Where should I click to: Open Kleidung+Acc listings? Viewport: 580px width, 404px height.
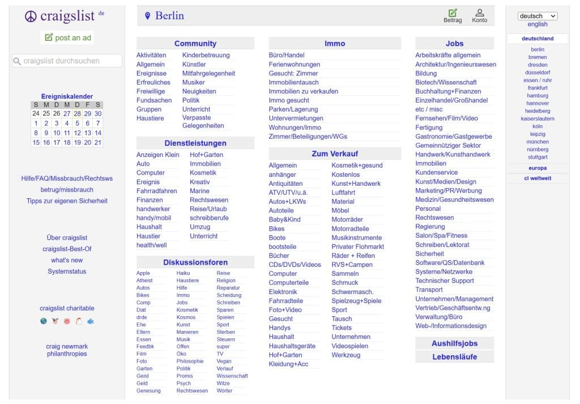pyautogui.click(x=288, y=364)
